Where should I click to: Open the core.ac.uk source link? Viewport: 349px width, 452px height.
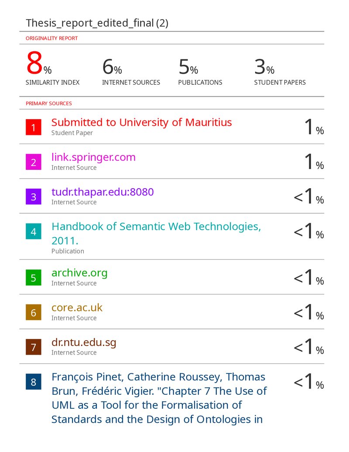[x=77, y=307]
